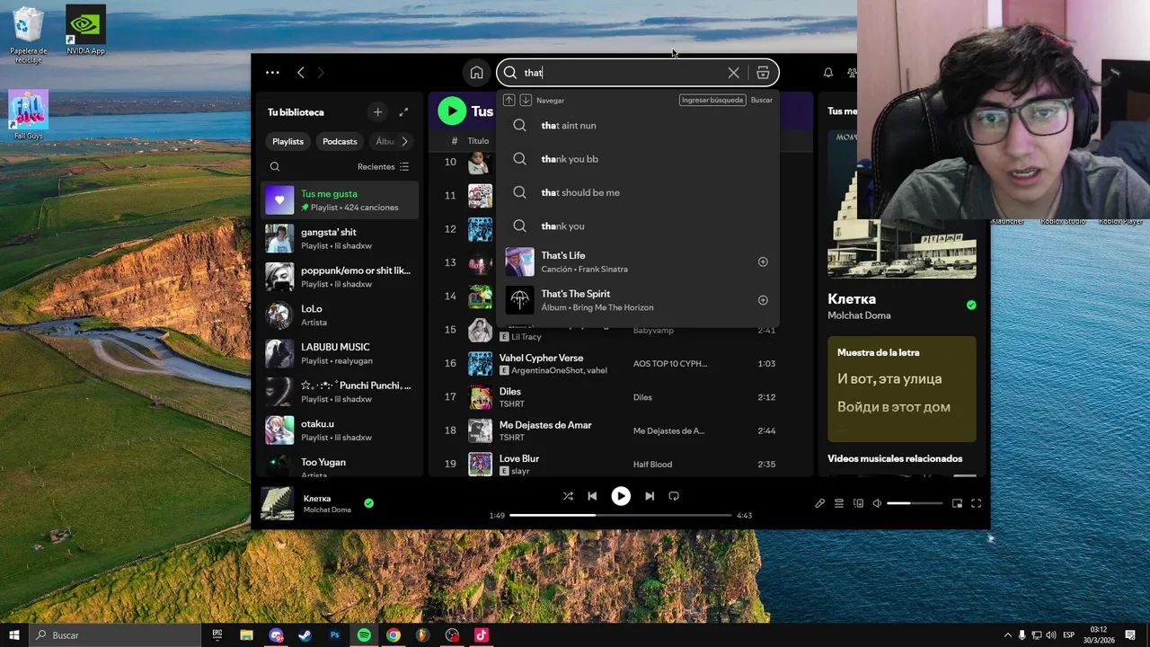Select the Love Blur track row
Image resolution: width=1150 pixels, height=647 pixels.
click(620, 465)
